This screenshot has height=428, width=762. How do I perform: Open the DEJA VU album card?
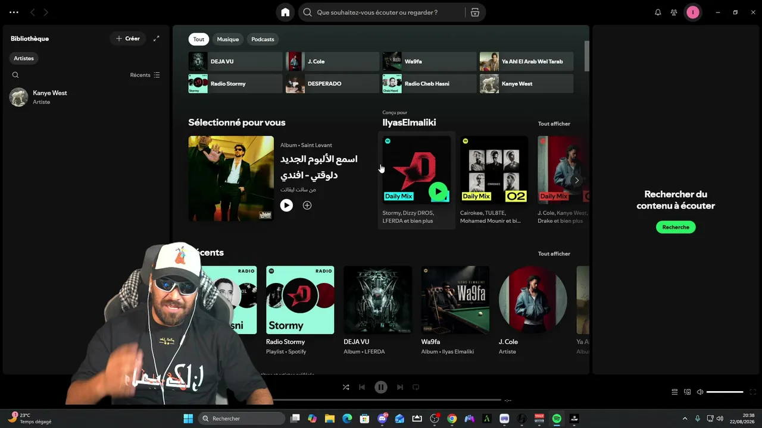click(x=377, y=310)
